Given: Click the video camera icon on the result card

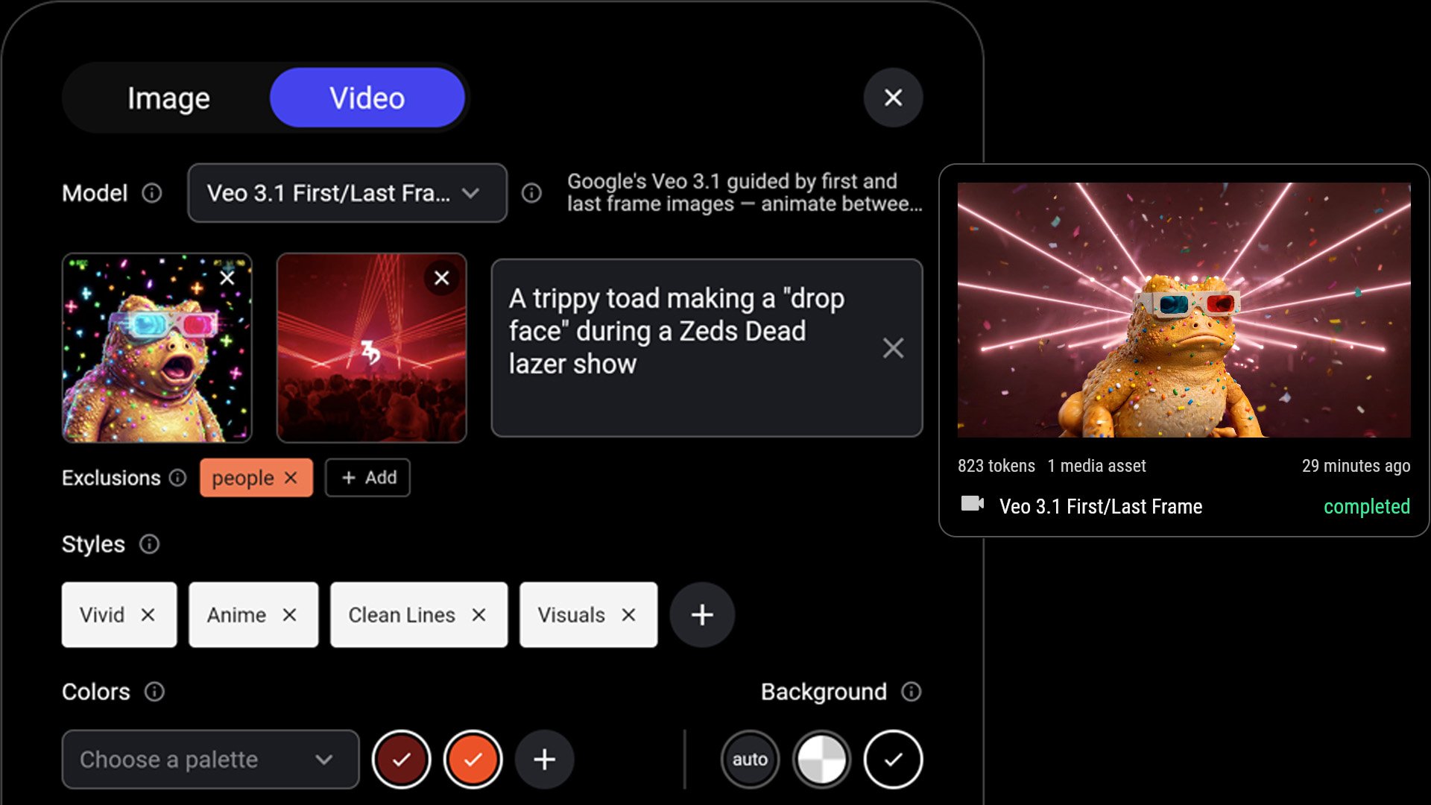Looking at the screenshot, I should tap(973, 506).
